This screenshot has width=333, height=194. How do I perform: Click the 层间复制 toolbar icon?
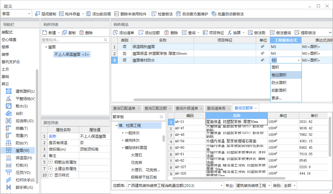click(x=37, y=14)
